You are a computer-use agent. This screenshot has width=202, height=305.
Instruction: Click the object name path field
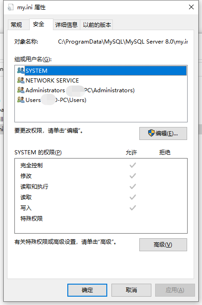(x=123, y=42)
